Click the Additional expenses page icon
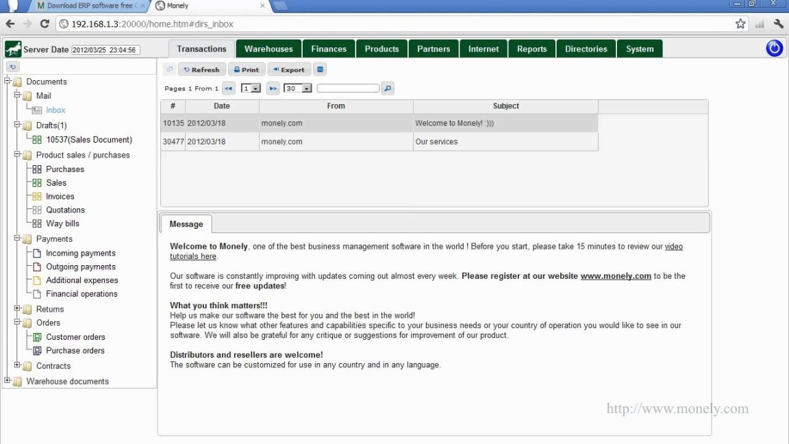789x444 pixels. click(x=37, y=281)
